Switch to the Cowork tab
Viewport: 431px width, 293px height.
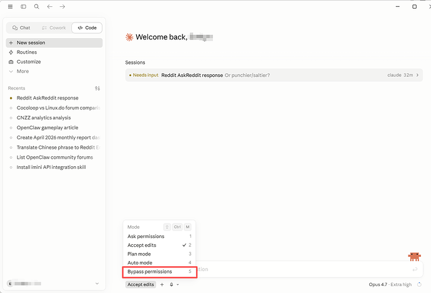click(54, 27)
